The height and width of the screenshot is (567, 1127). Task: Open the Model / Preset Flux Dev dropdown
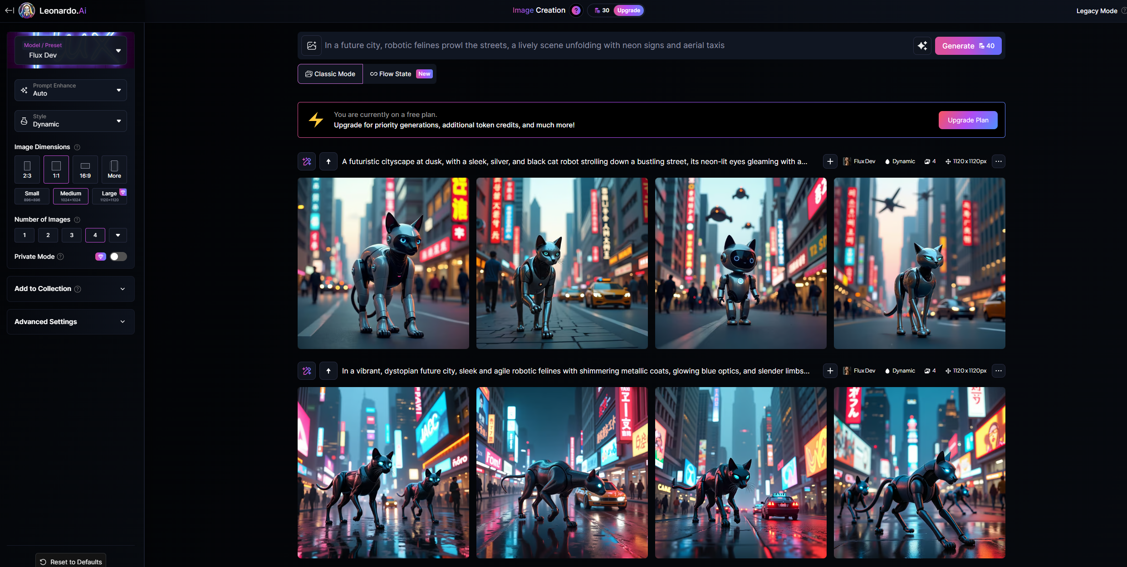(x=71, y=50)
